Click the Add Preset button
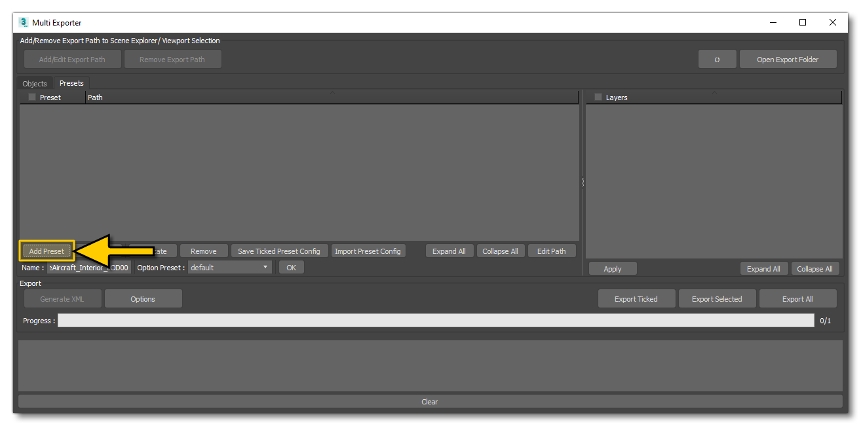861x426 pixels. 46,250
